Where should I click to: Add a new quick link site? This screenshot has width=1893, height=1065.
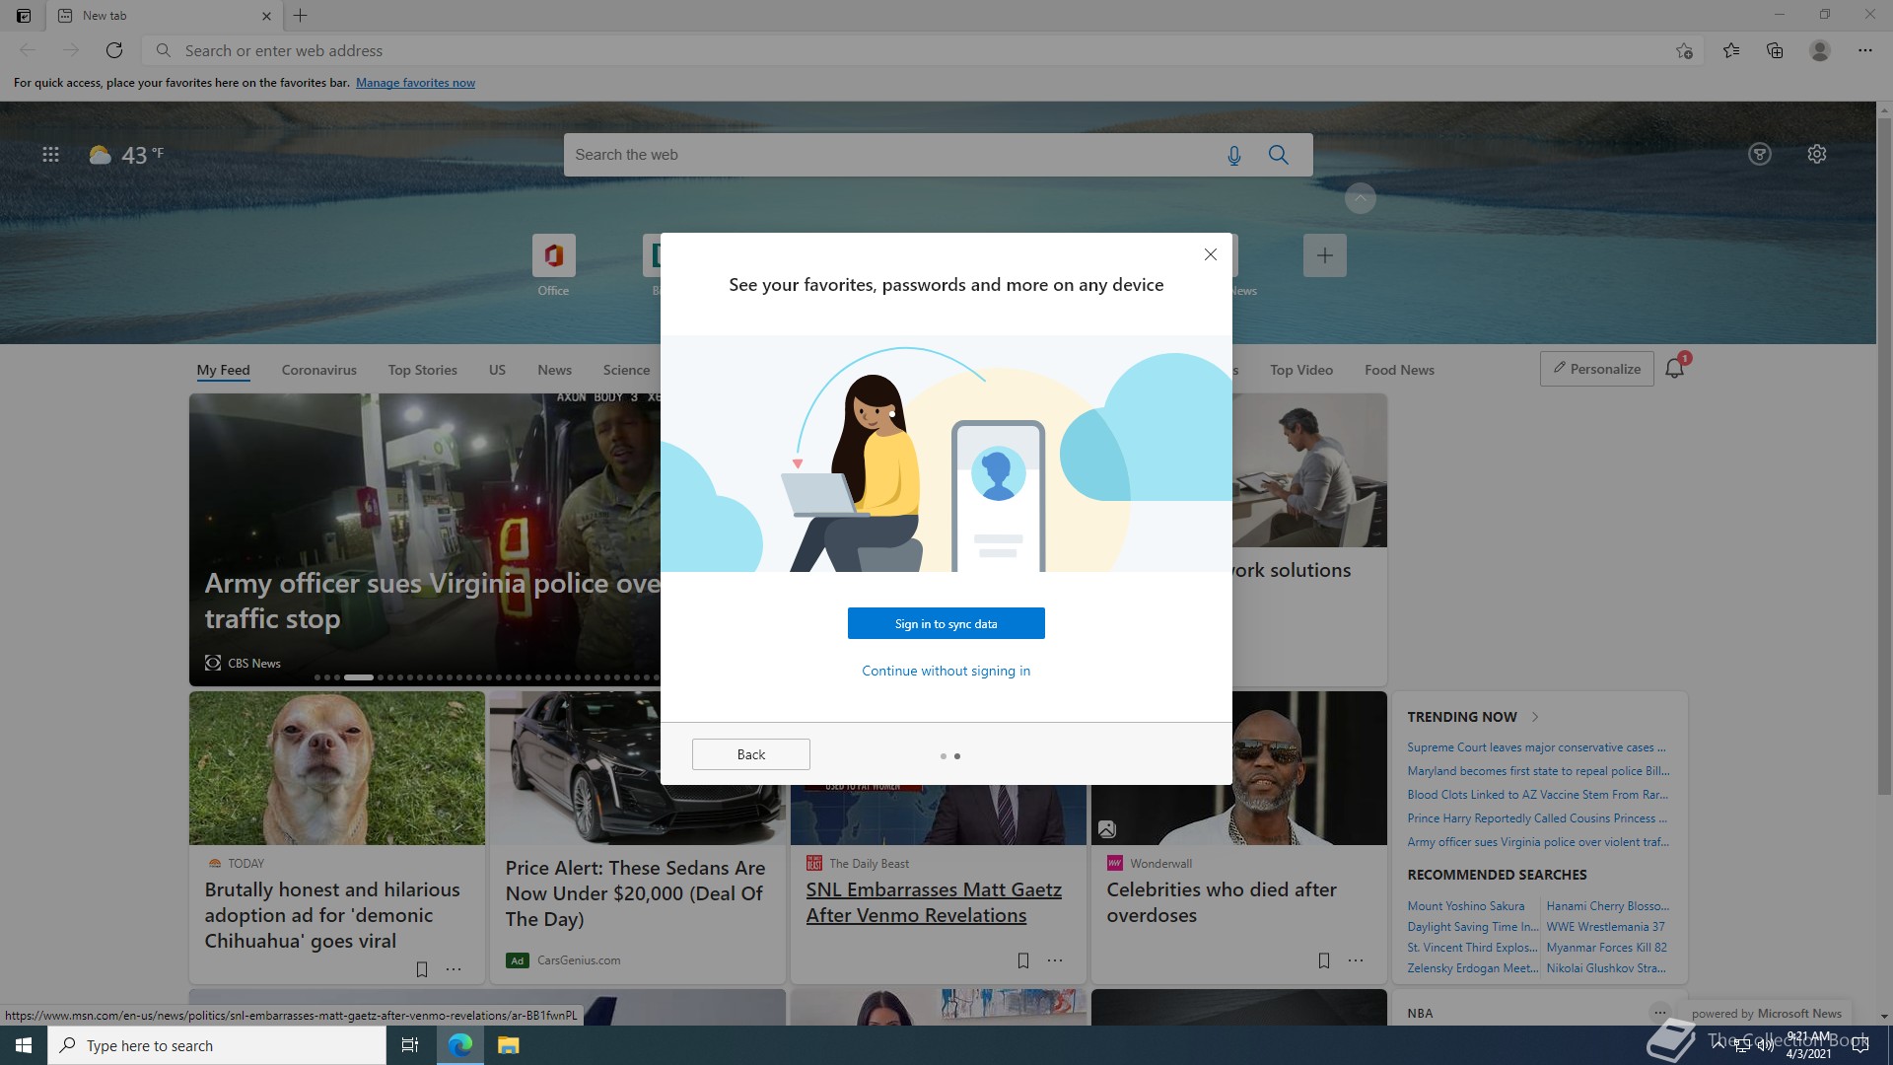click(1324, 255)
